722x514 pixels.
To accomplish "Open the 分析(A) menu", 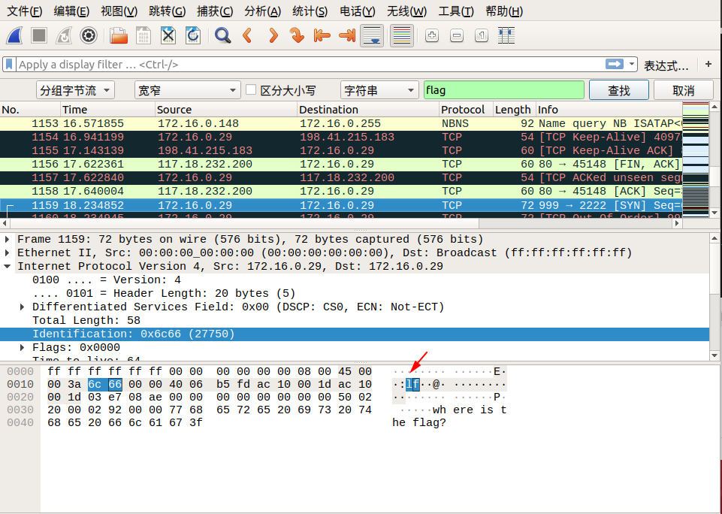I will [x=262, y=11].
